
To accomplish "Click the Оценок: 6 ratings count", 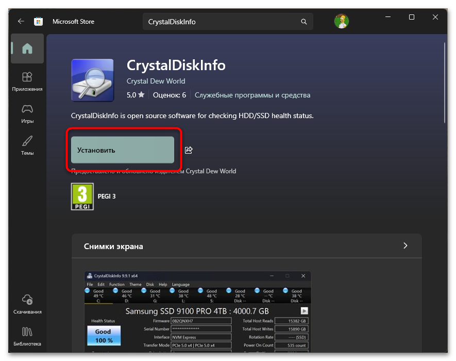I will click(x=170, y=95).
